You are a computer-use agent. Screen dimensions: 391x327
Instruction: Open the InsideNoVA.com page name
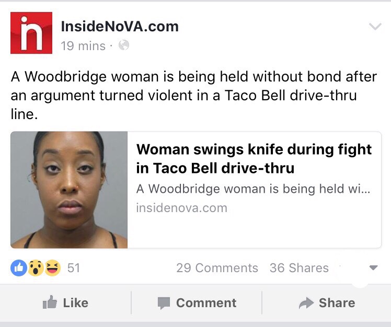click(x=120, y=26)
